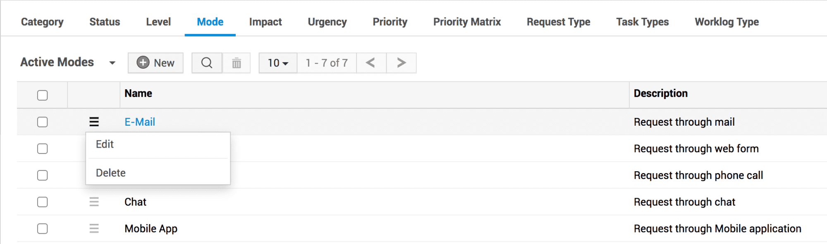827x244 pixels.
Task: Toggle the select-all header checkbox
Action: pyautogui.click(x=43, y=95)
